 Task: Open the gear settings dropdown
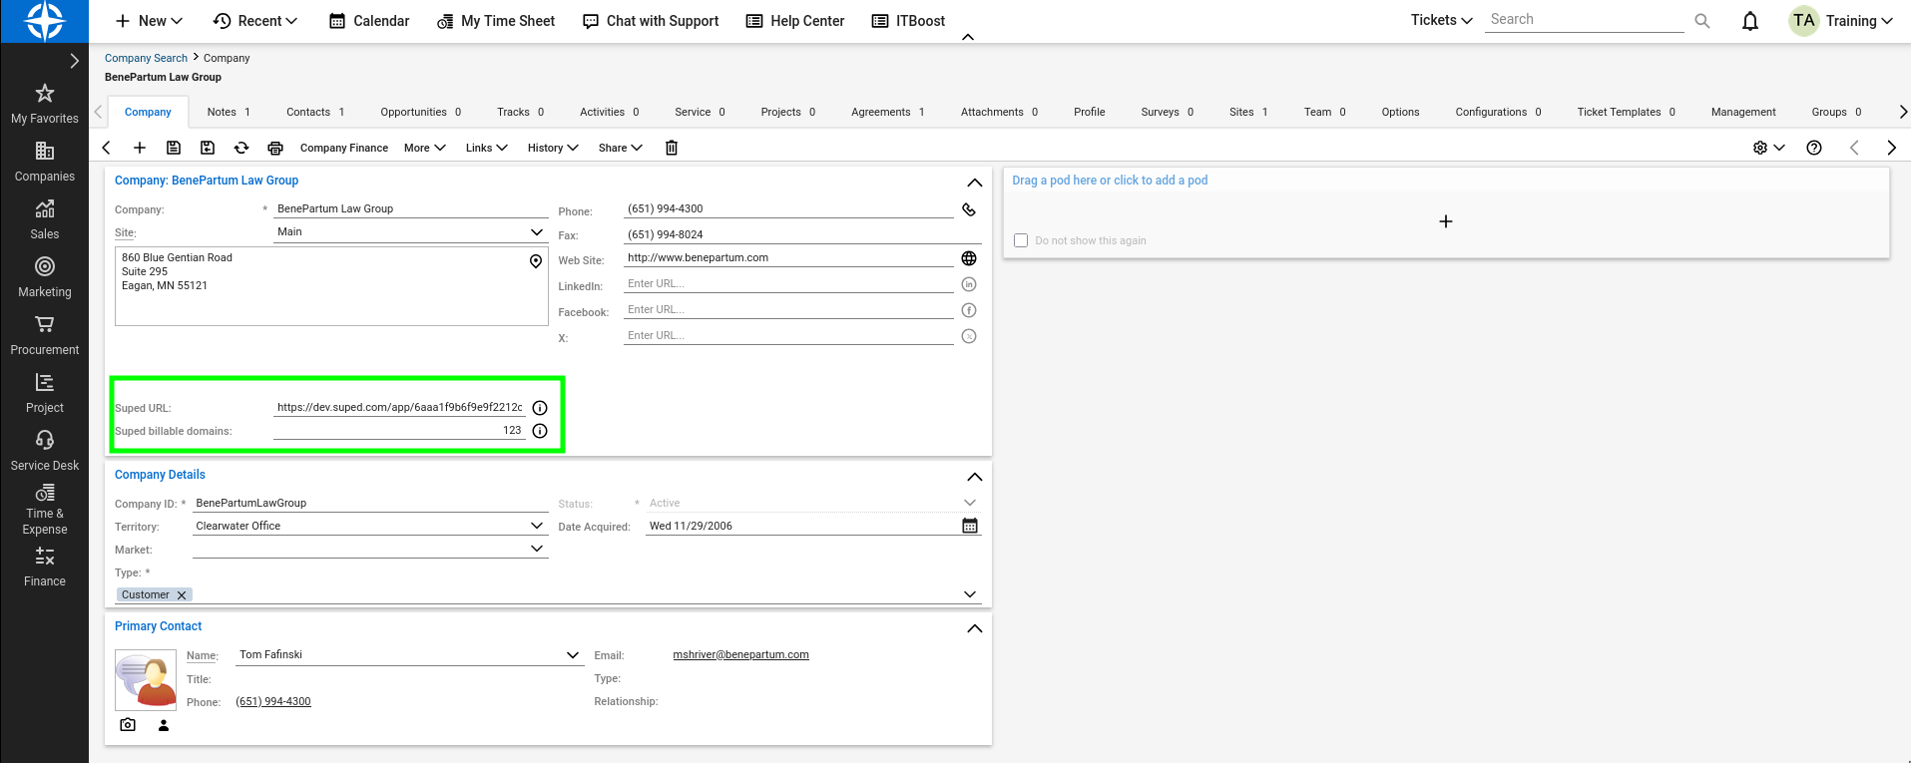pyautogui.click(x=1768, y=148)
